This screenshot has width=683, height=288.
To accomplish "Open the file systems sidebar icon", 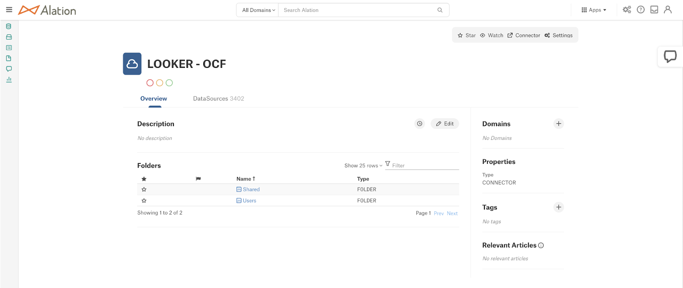I will [9, 37].
